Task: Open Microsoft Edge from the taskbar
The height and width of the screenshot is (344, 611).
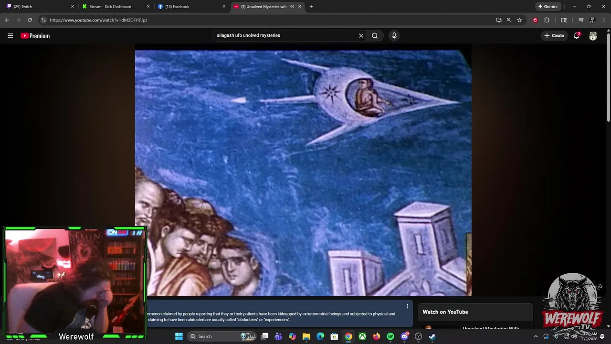Action: [x=320, y=336]
